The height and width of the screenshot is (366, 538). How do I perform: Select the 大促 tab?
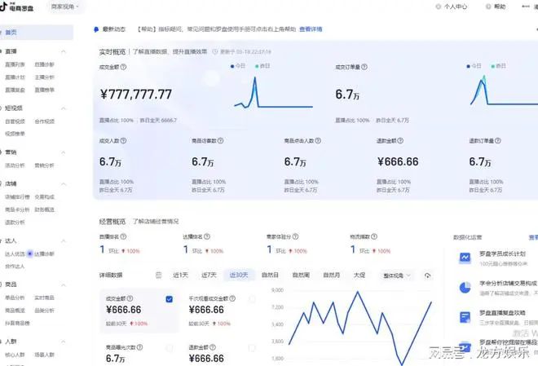[x=359, y=275]
